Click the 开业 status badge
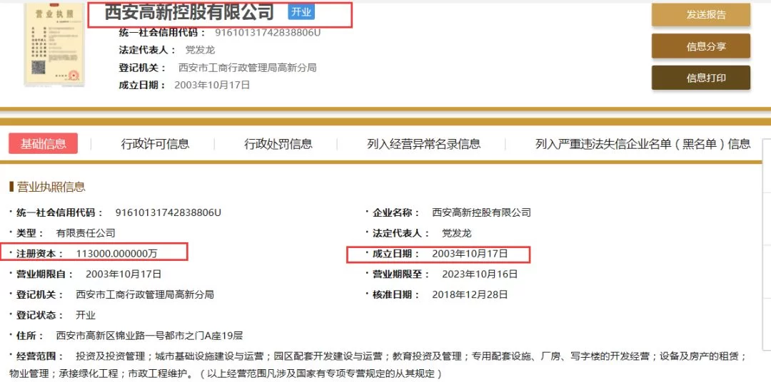 pos(301,11)
